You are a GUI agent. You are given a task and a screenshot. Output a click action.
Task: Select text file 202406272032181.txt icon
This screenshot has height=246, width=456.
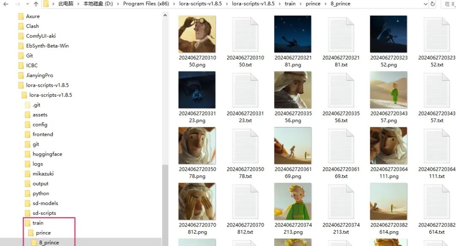coord(341,34)
